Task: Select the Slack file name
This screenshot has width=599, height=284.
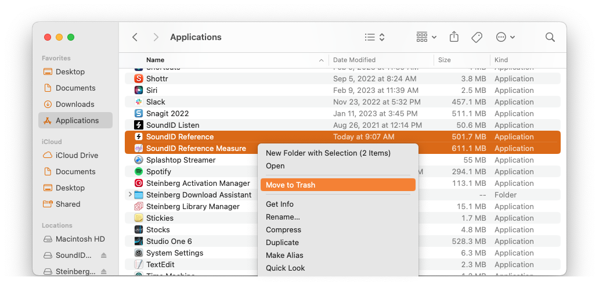Action: click(156, 102)
